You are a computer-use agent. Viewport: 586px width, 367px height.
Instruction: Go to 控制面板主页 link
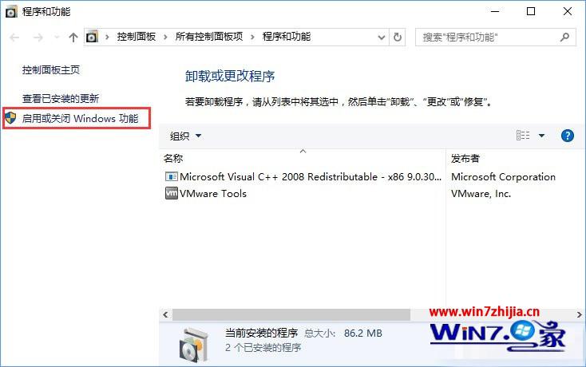51,70
